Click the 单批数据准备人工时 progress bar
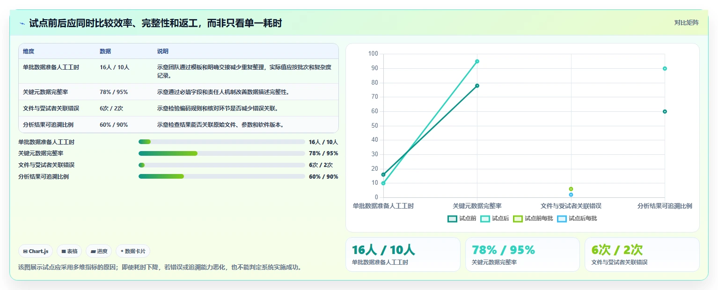This screenshot has height=290, width=718. point(222,142)
